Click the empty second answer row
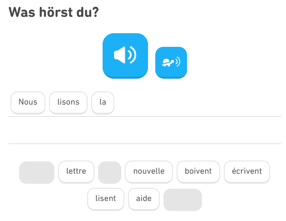Screen dimensions: 286x221 pyautogui.click(x=144, y=131)
